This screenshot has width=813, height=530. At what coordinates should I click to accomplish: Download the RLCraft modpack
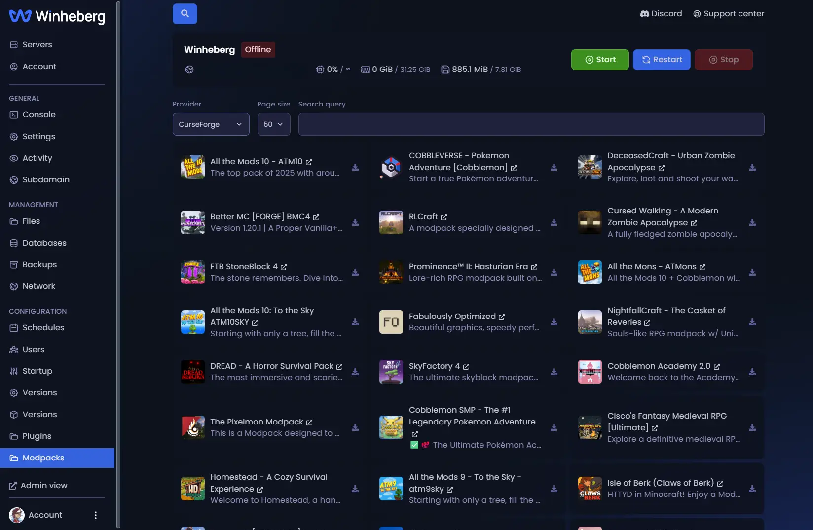pos(554,222)
